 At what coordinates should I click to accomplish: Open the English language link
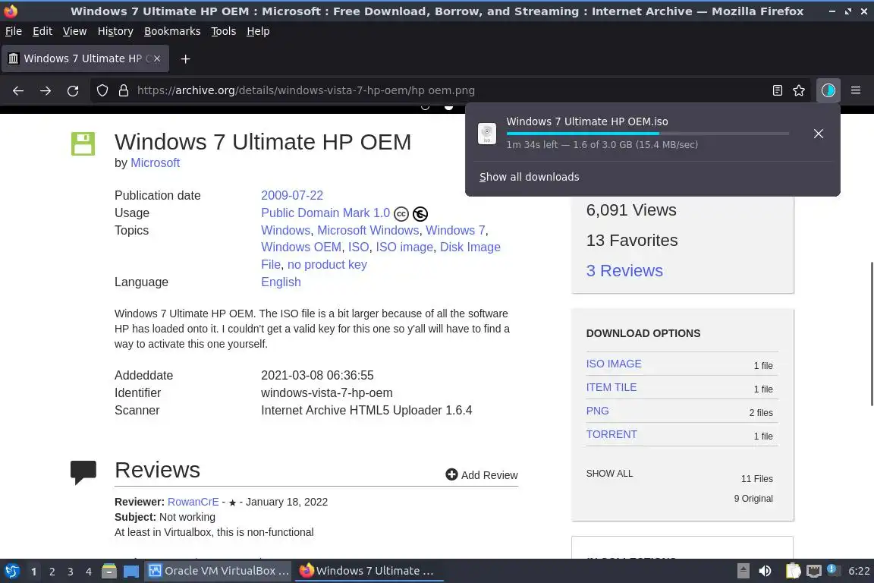coord(281,282)
